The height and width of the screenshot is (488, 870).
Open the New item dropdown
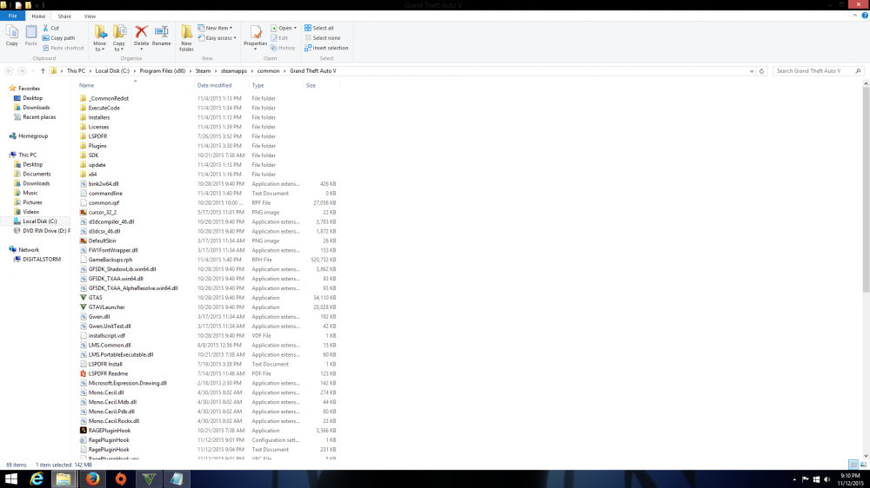click(x=215, y=28)
